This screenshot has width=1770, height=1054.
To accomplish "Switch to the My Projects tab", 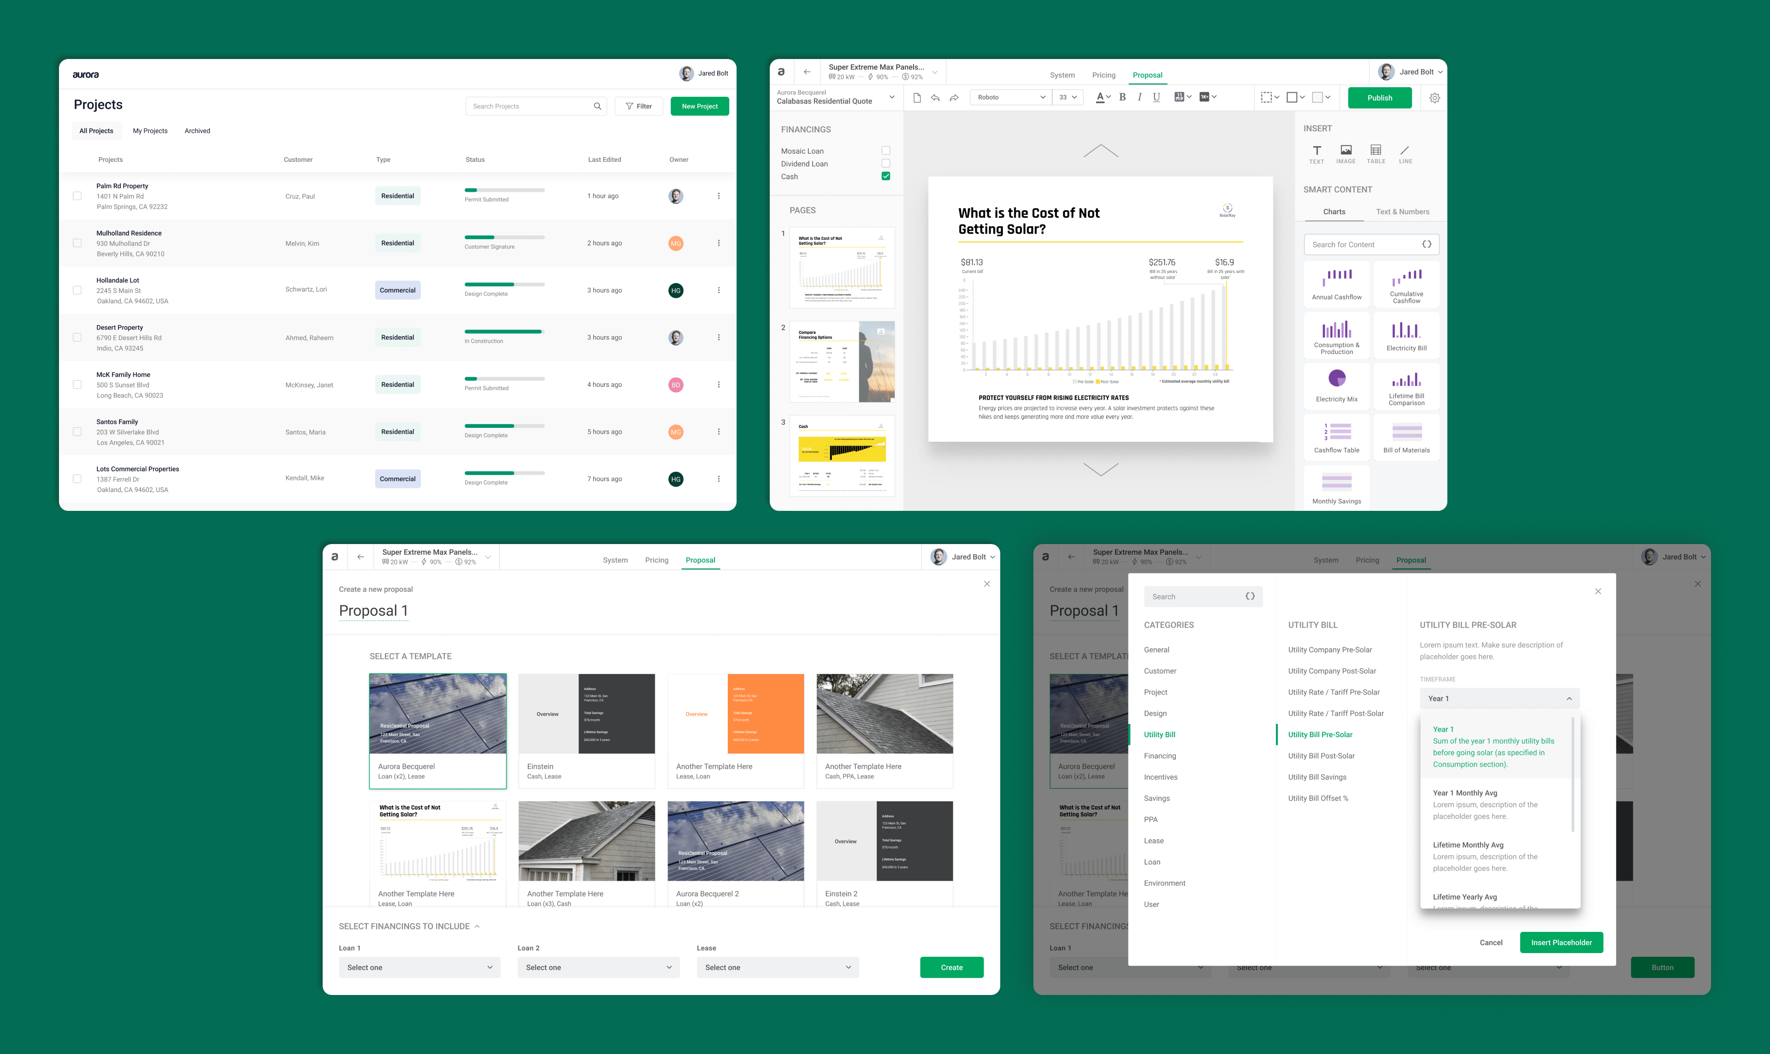I will [150, 130].
